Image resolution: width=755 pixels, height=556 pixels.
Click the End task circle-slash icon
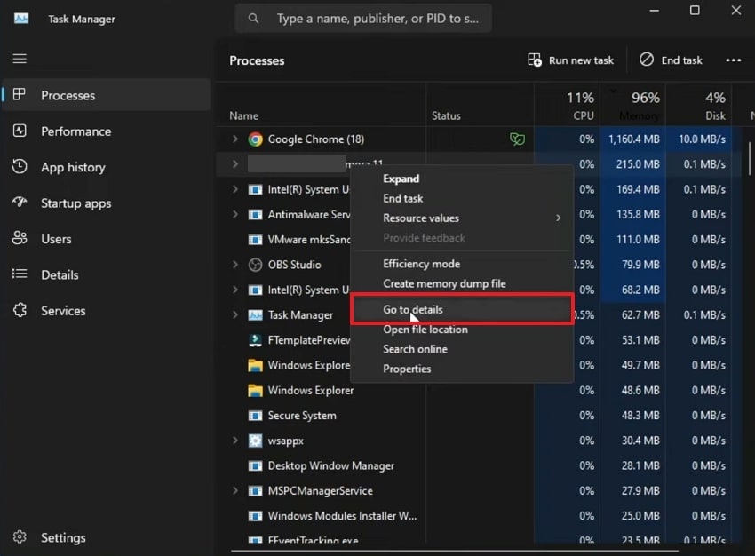tap(646, 60)
